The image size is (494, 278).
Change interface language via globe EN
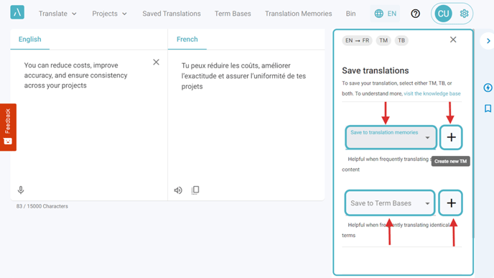pos(385,14)
